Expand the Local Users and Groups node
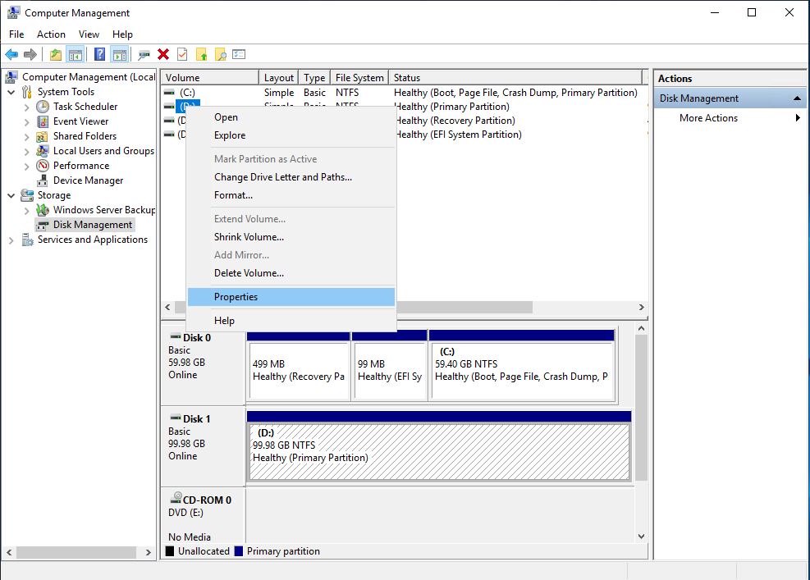Screen dimensions: 810x580 (26, 151)
